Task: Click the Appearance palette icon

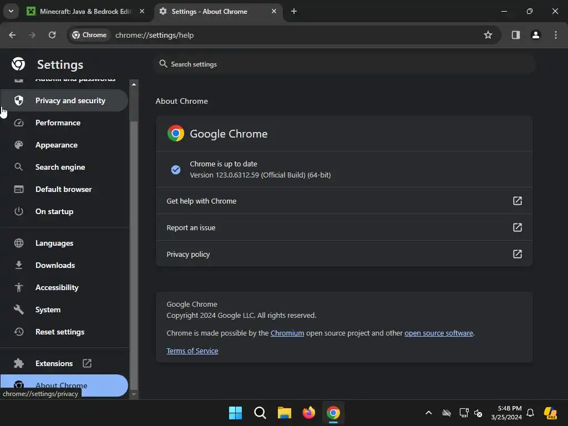Action: tap(19, 145)
